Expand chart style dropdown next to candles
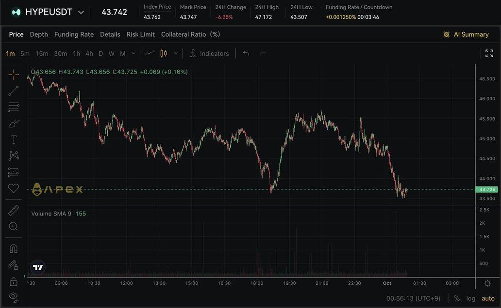The height and width of the screenshot is (308, 501). 175,53
